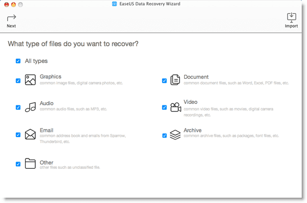Select the Video camera icon
Viewport: 307px width, 203px height.
click(176, 107)
